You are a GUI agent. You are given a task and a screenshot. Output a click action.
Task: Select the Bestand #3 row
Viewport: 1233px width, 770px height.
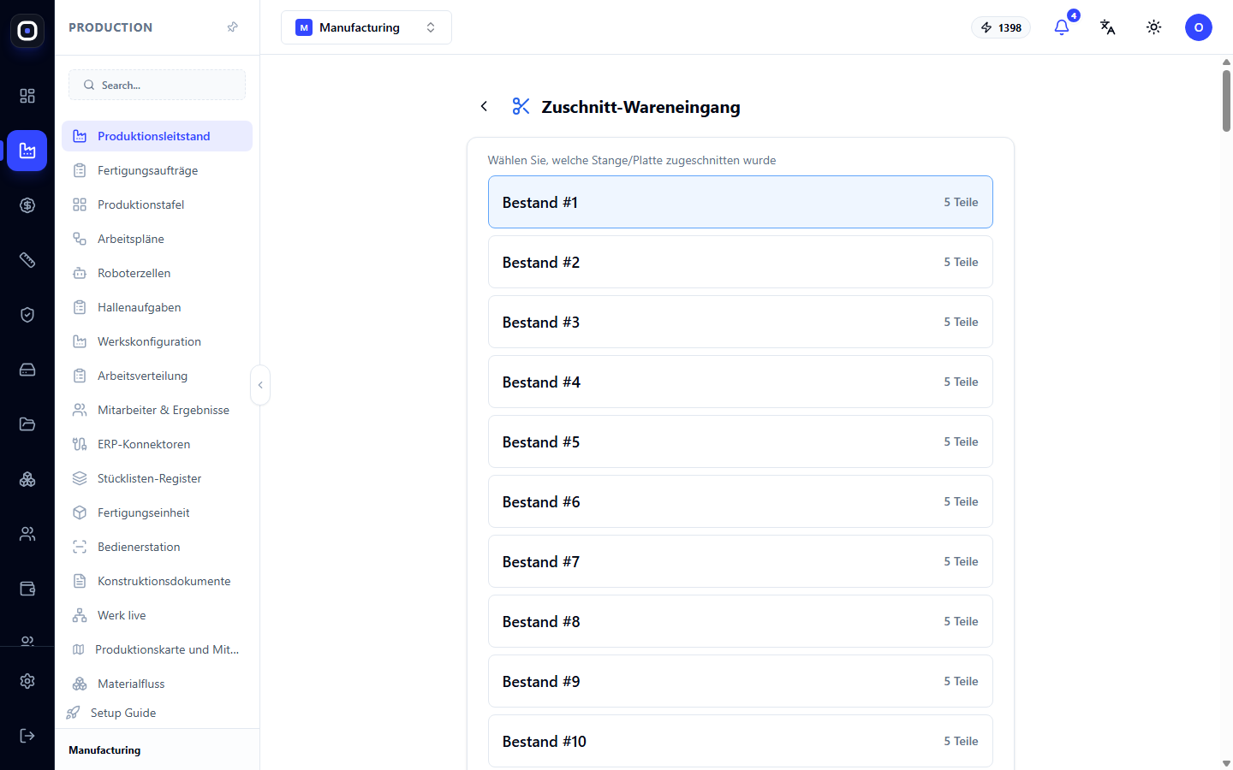[x=741, y=322]
